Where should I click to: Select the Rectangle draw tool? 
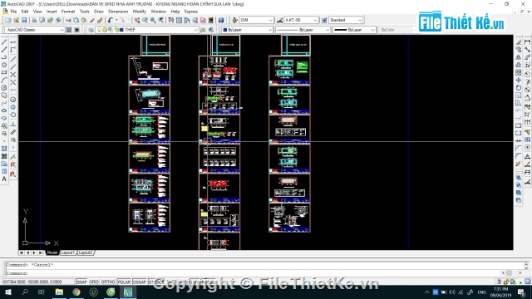(4, 72)
